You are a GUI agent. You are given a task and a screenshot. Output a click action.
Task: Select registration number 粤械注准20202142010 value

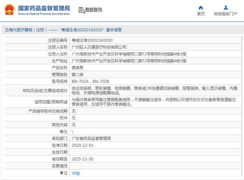92,40
